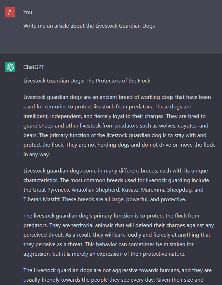Click the article title "The Protectors of the Flock"
222x285 pixels.
[x=118, y=81]
